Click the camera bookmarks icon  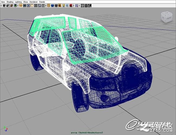tap(12, 5)
